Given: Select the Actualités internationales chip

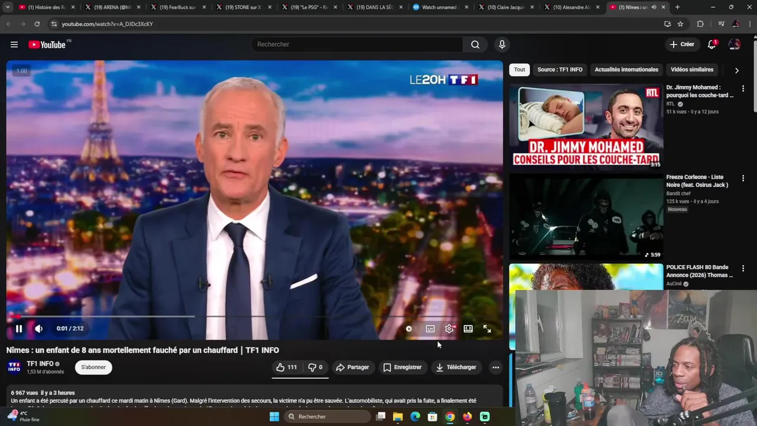Looking at the screenshot, I should coord(626,70).
